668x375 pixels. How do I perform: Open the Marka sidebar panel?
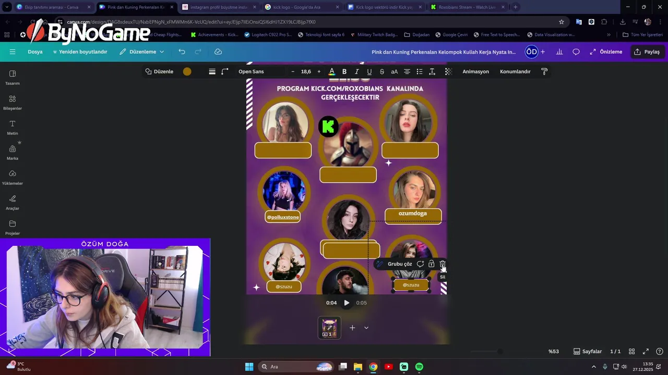click(x=13, y=152)
